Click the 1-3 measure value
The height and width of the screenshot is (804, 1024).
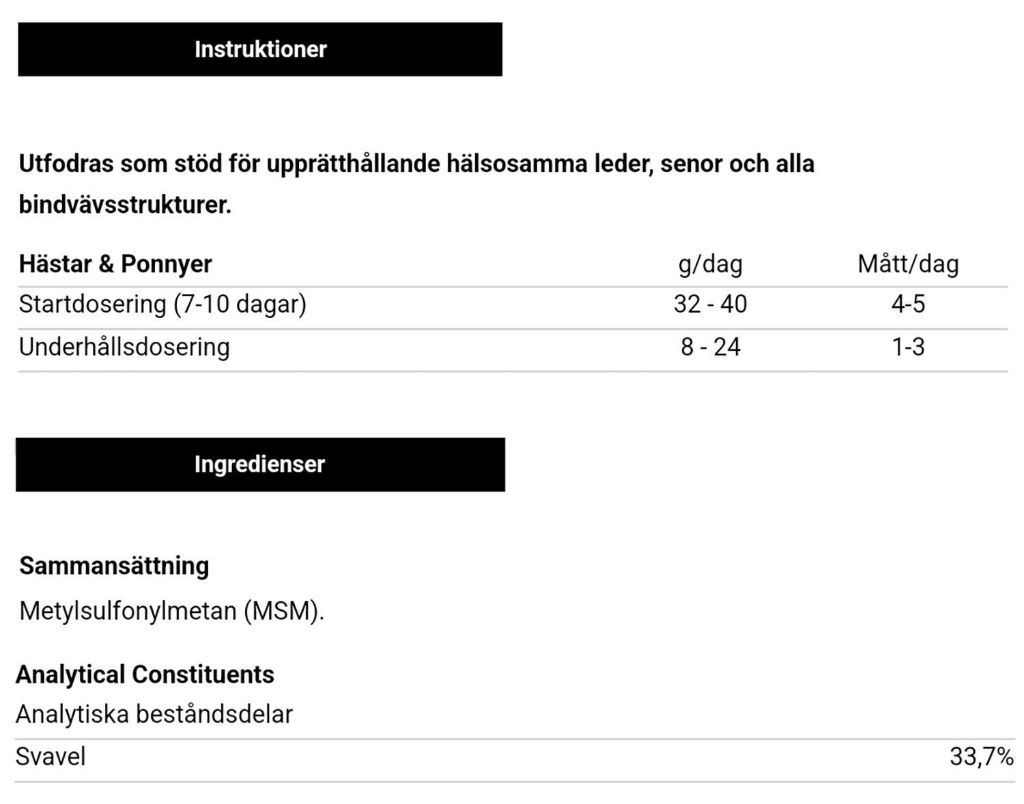[x=908, y=347]
